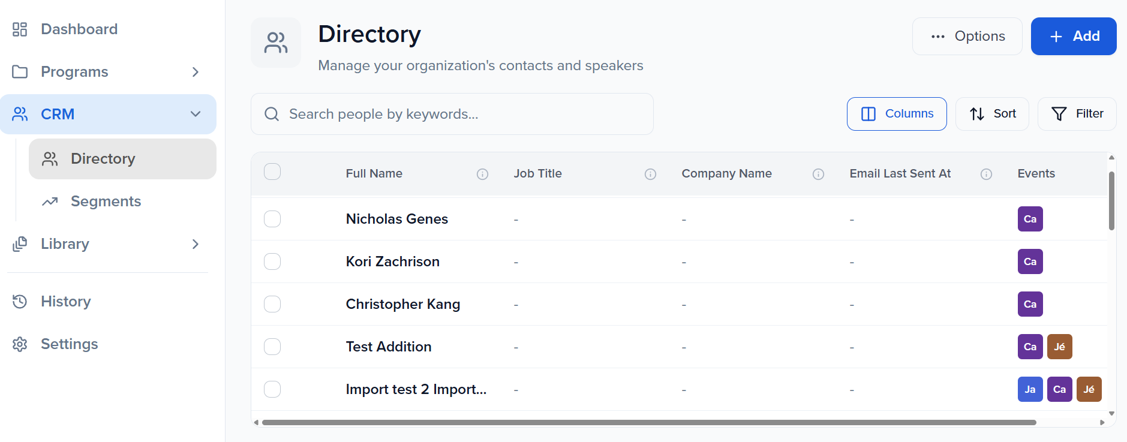
Task: Toggle the select-all checkbox in the table header
Action: point(272,172)
